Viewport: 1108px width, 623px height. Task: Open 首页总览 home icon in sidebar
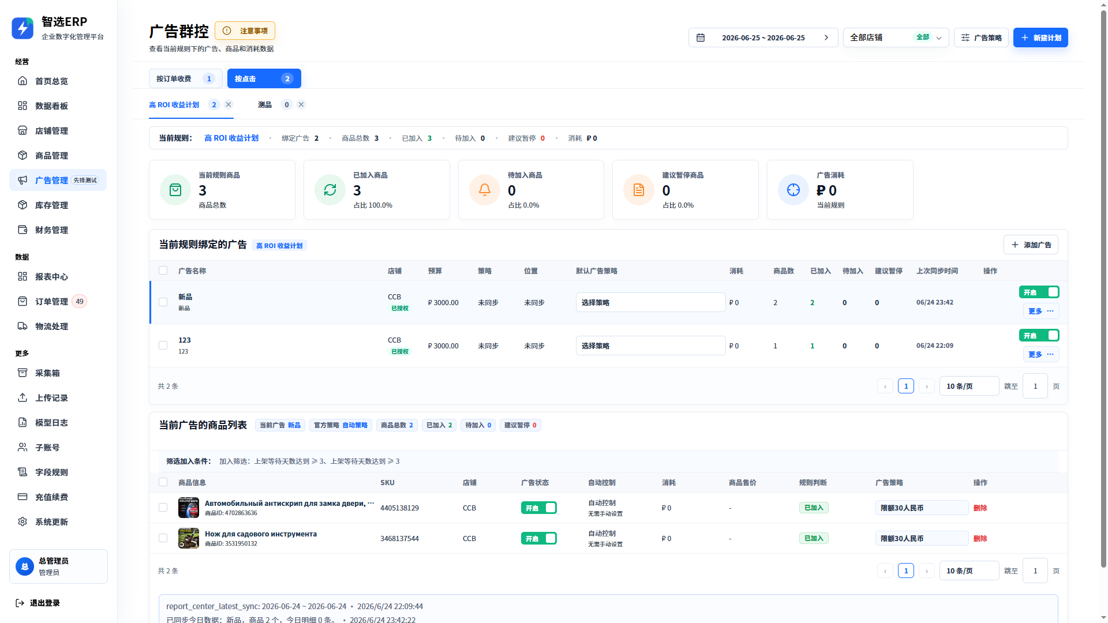pos(23,81)
